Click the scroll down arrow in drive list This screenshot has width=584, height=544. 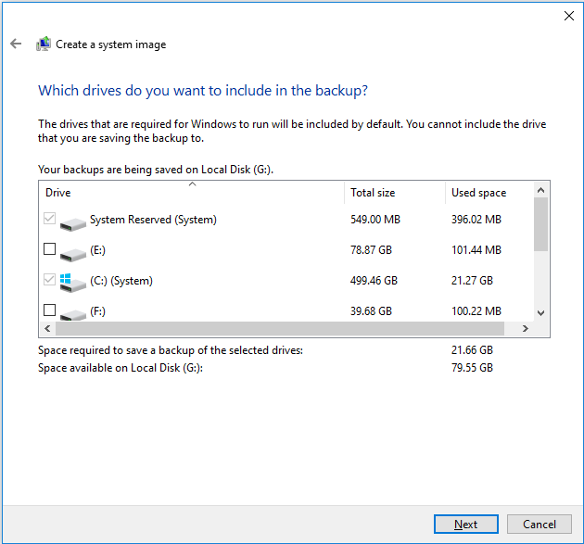tap(541, 313)
